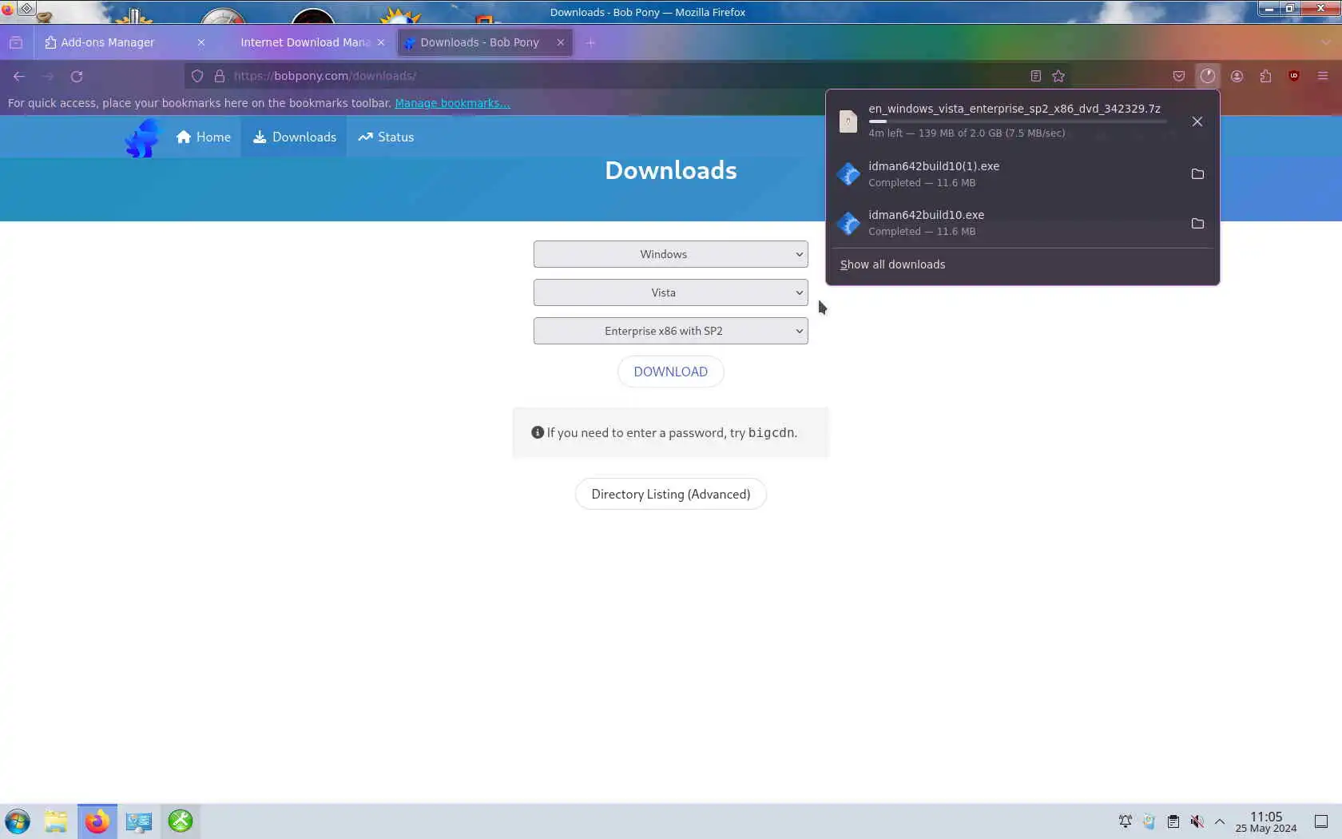Click the Vista download progress bar
Image resolution: width=1342 pixels, height=839 pixels.
[1018, 121]
